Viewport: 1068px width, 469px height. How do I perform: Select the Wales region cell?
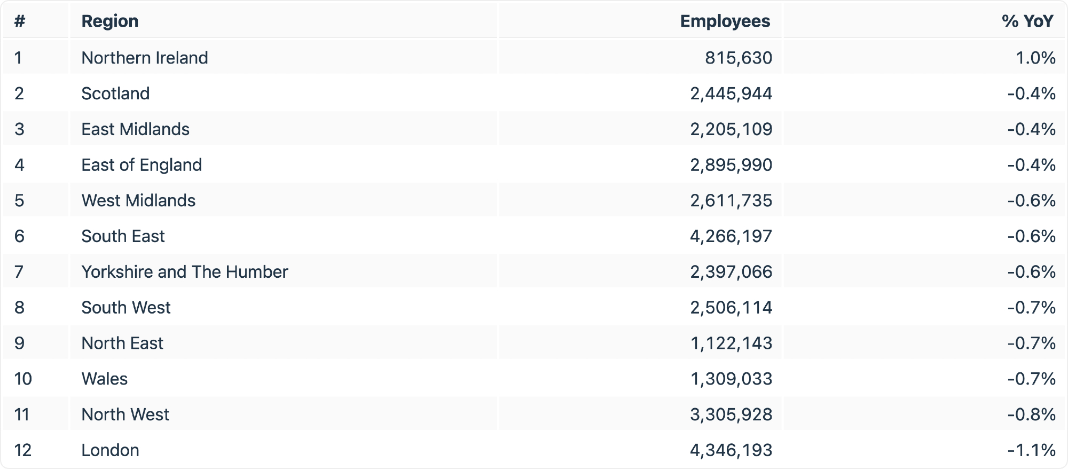(x=105, y=379)
